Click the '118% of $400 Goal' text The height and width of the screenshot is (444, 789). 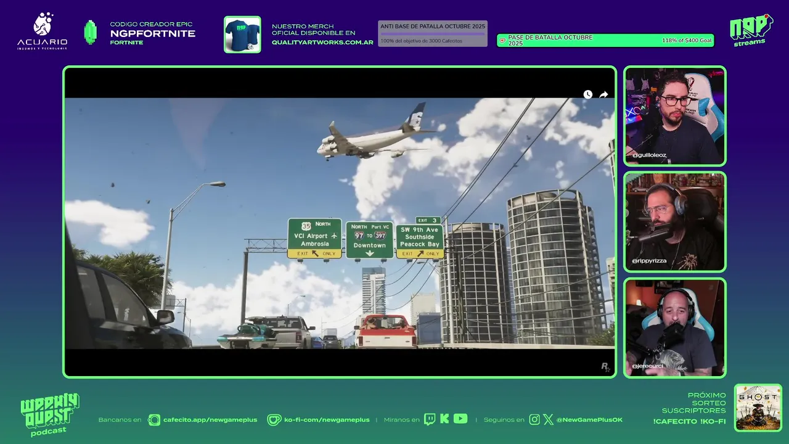click(x=687, y=41)
